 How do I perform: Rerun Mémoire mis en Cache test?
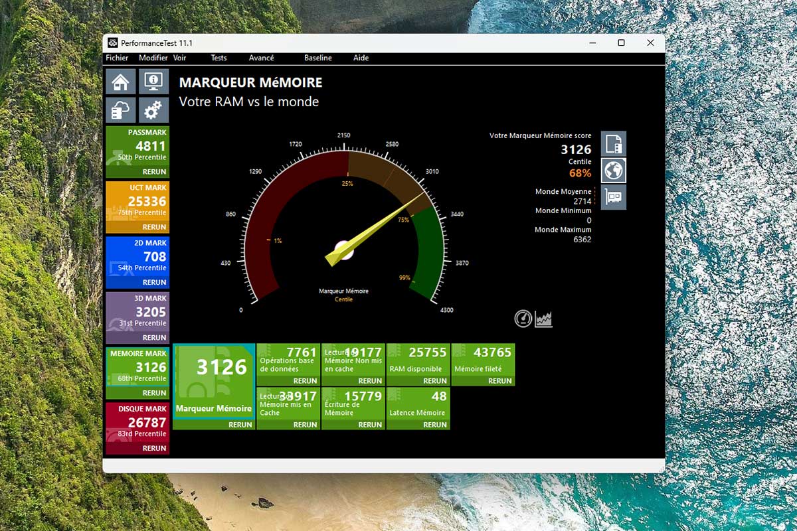click(x=305, y=425)
